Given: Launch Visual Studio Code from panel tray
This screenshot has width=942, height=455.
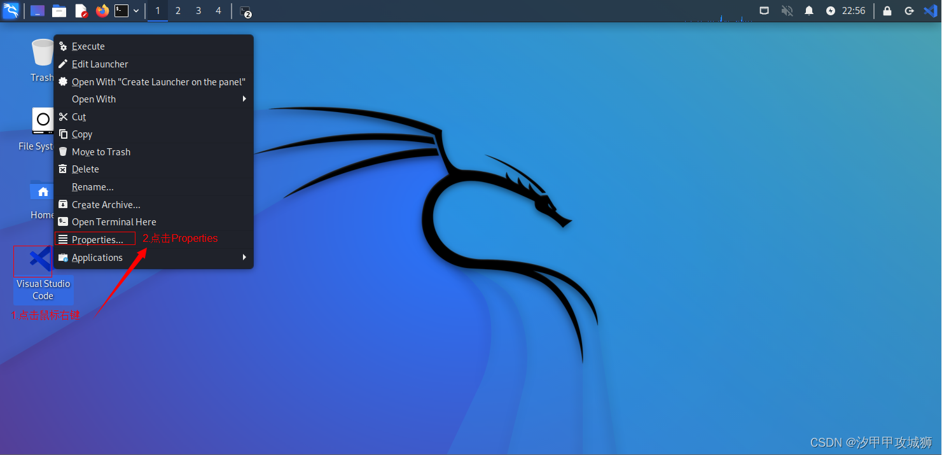Looking at the screenshot, I should pyautogui.click(x=930, y=11).
